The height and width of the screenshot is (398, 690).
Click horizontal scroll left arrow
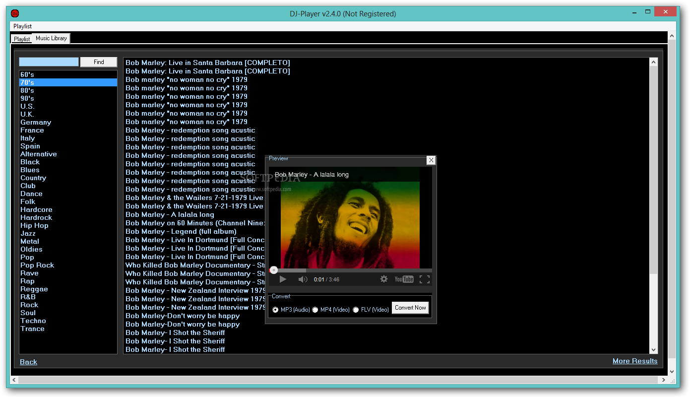tap(14, 380)
